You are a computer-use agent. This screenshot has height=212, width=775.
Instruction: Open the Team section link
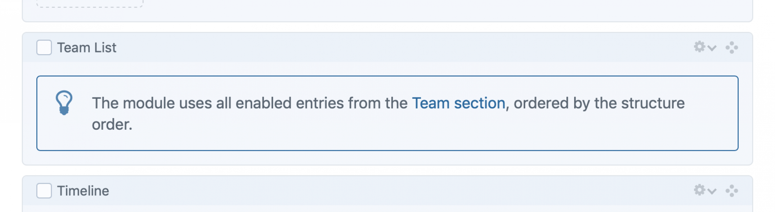(x=458, y=103)
